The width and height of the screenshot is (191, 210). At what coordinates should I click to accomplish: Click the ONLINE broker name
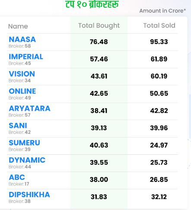click(x=22, y=91)
